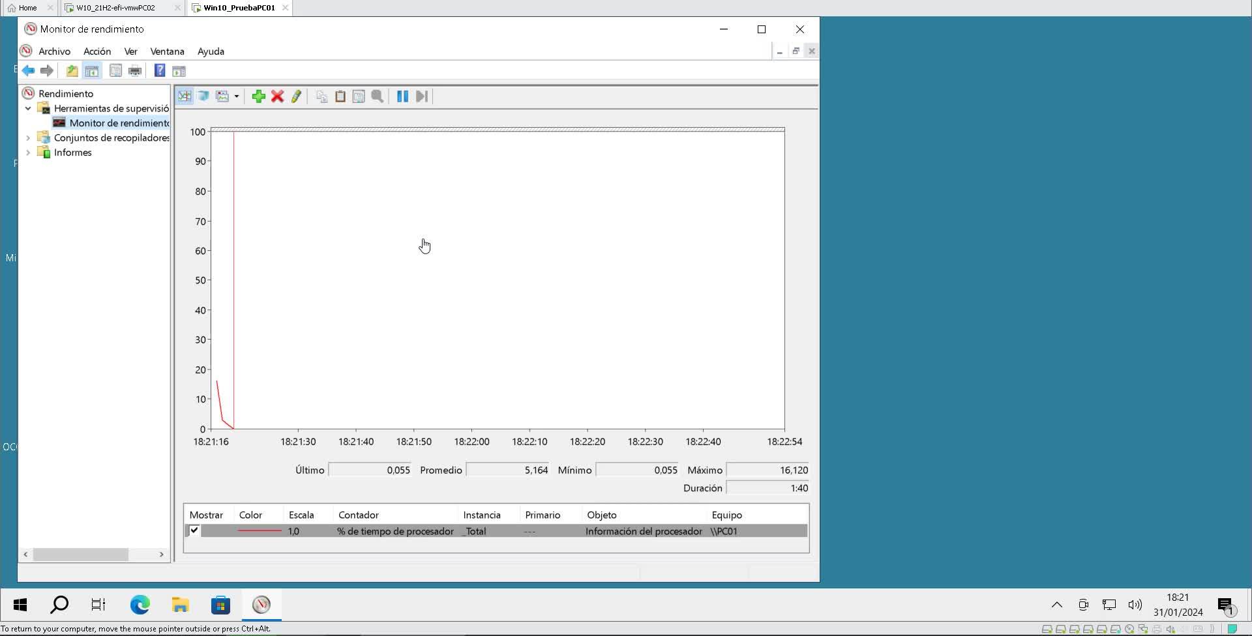Select the Monitor de rendimiento tree node

pos(119,123)
